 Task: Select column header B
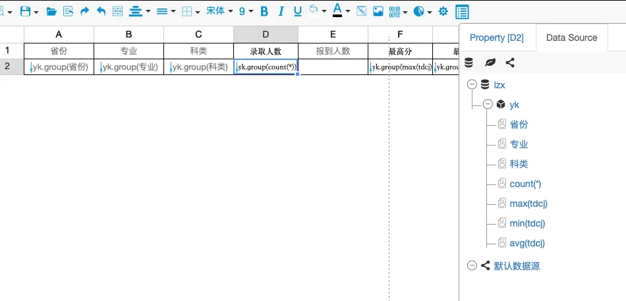point(128,34)
